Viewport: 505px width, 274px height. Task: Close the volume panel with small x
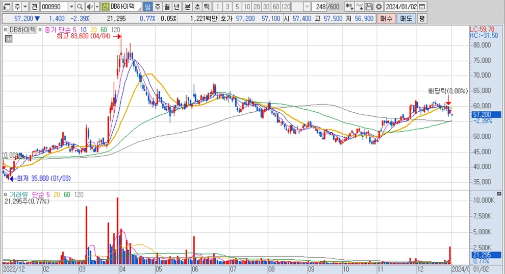(499, 194)
